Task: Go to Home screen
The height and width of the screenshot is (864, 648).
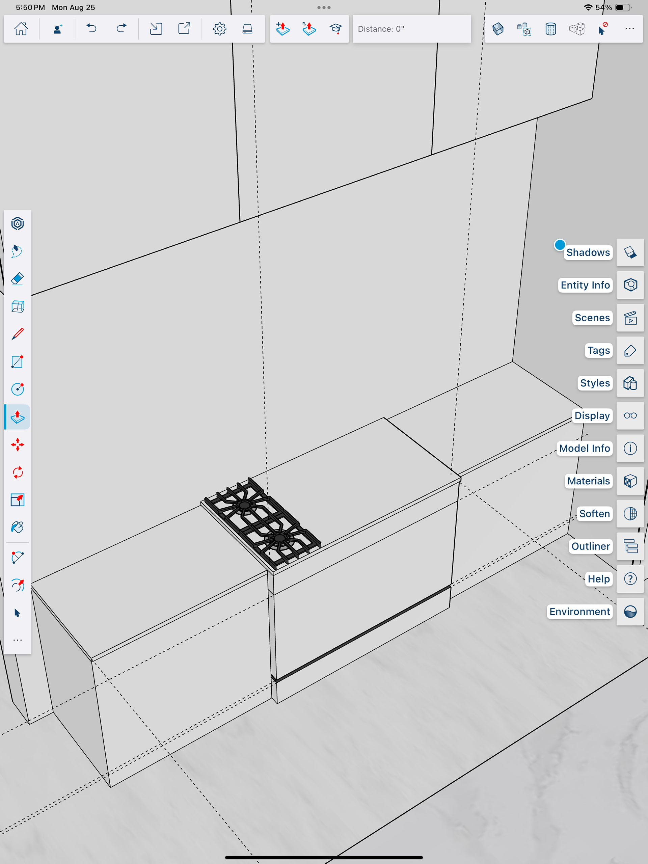Action: pos(21,29)
